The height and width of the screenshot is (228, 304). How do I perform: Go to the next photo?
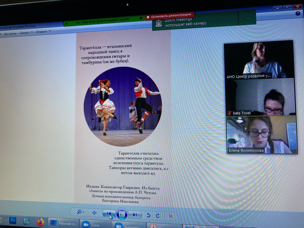[135, 215]
